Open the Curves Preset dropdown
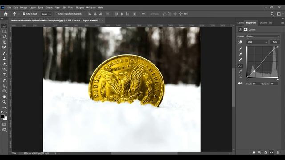 262,36
